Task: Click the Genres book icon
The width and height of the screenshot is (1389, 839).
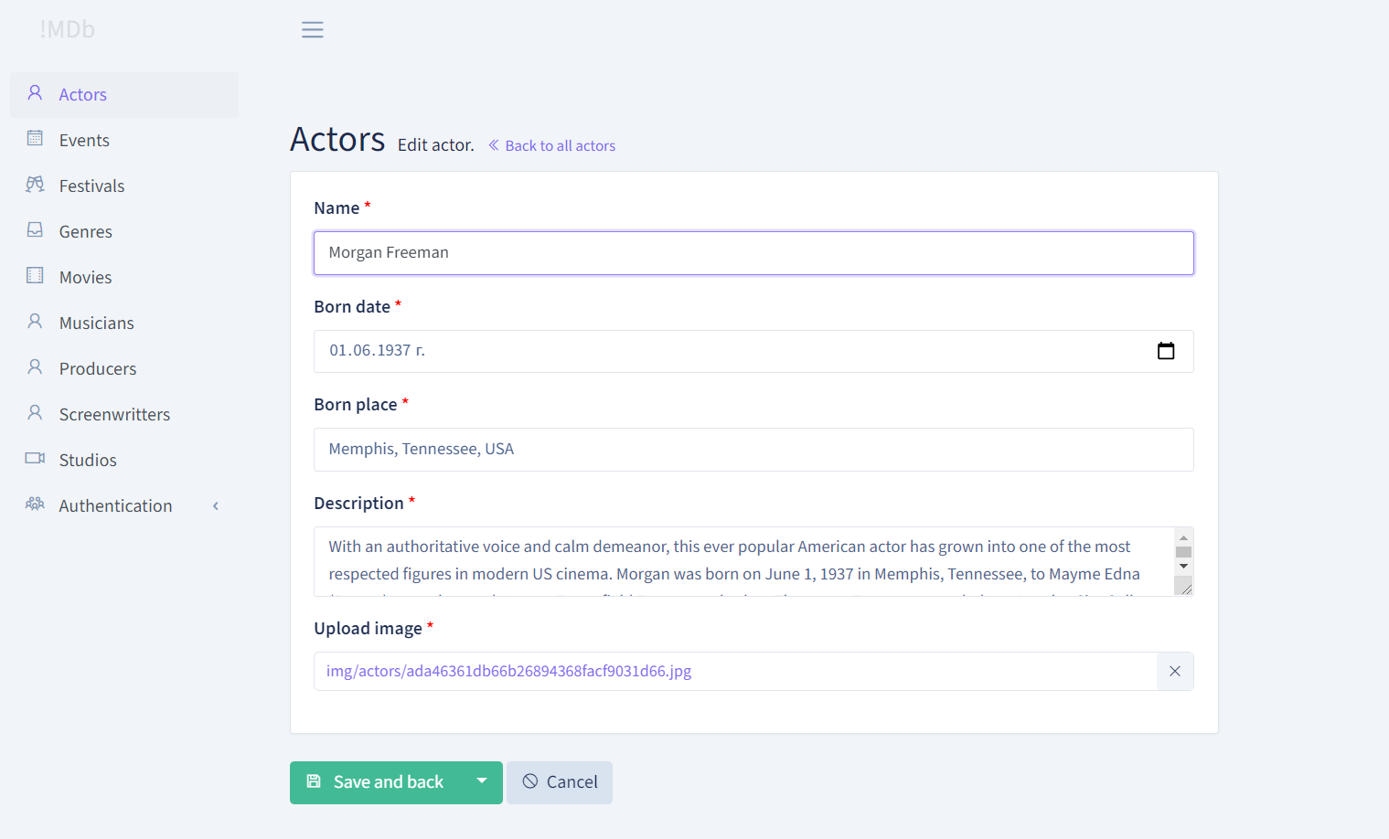Action: (x=35, y=230)
